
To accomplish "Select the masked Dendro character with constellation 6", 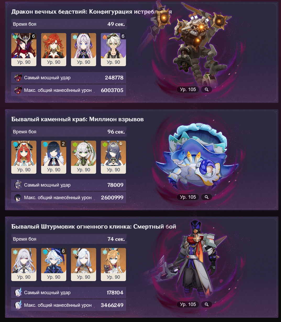I will (24, 50).
